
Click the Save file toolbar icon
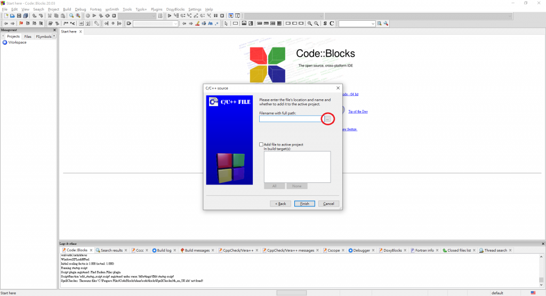19,15
